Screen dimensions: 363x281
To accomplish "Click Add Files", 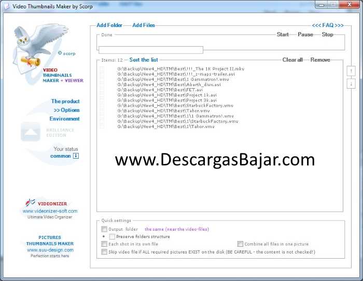I will tap(144, 25).
